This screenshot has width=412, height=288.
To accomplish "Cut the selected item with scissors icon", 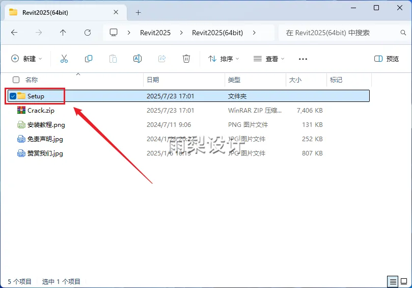I will click(64, 59).
